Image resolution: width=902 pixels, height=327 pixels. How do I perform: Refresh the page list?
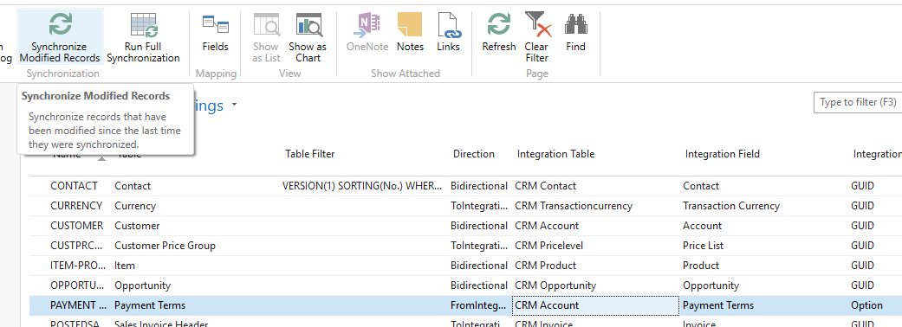tap(499, 33)
